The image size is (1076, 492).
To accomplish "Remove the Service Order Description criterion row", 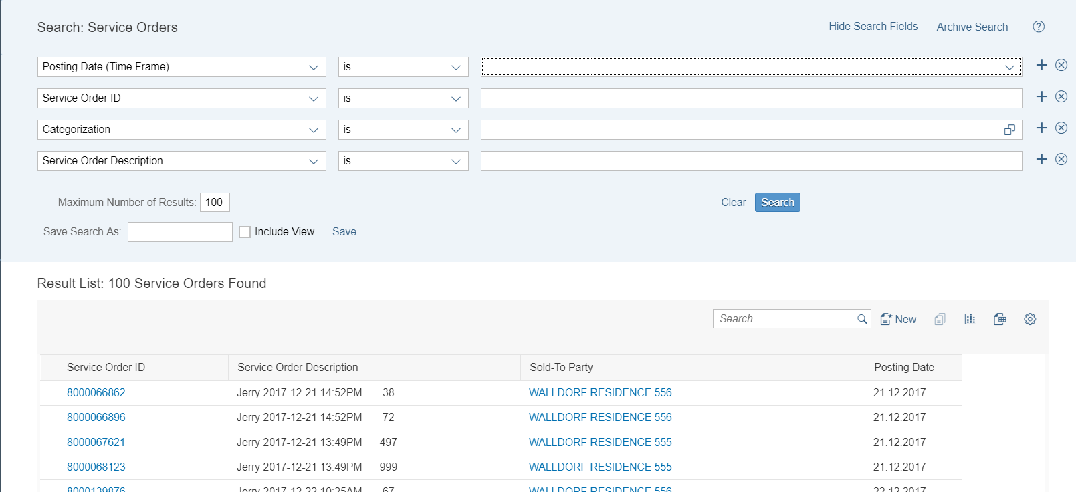I will (1061, 159).
